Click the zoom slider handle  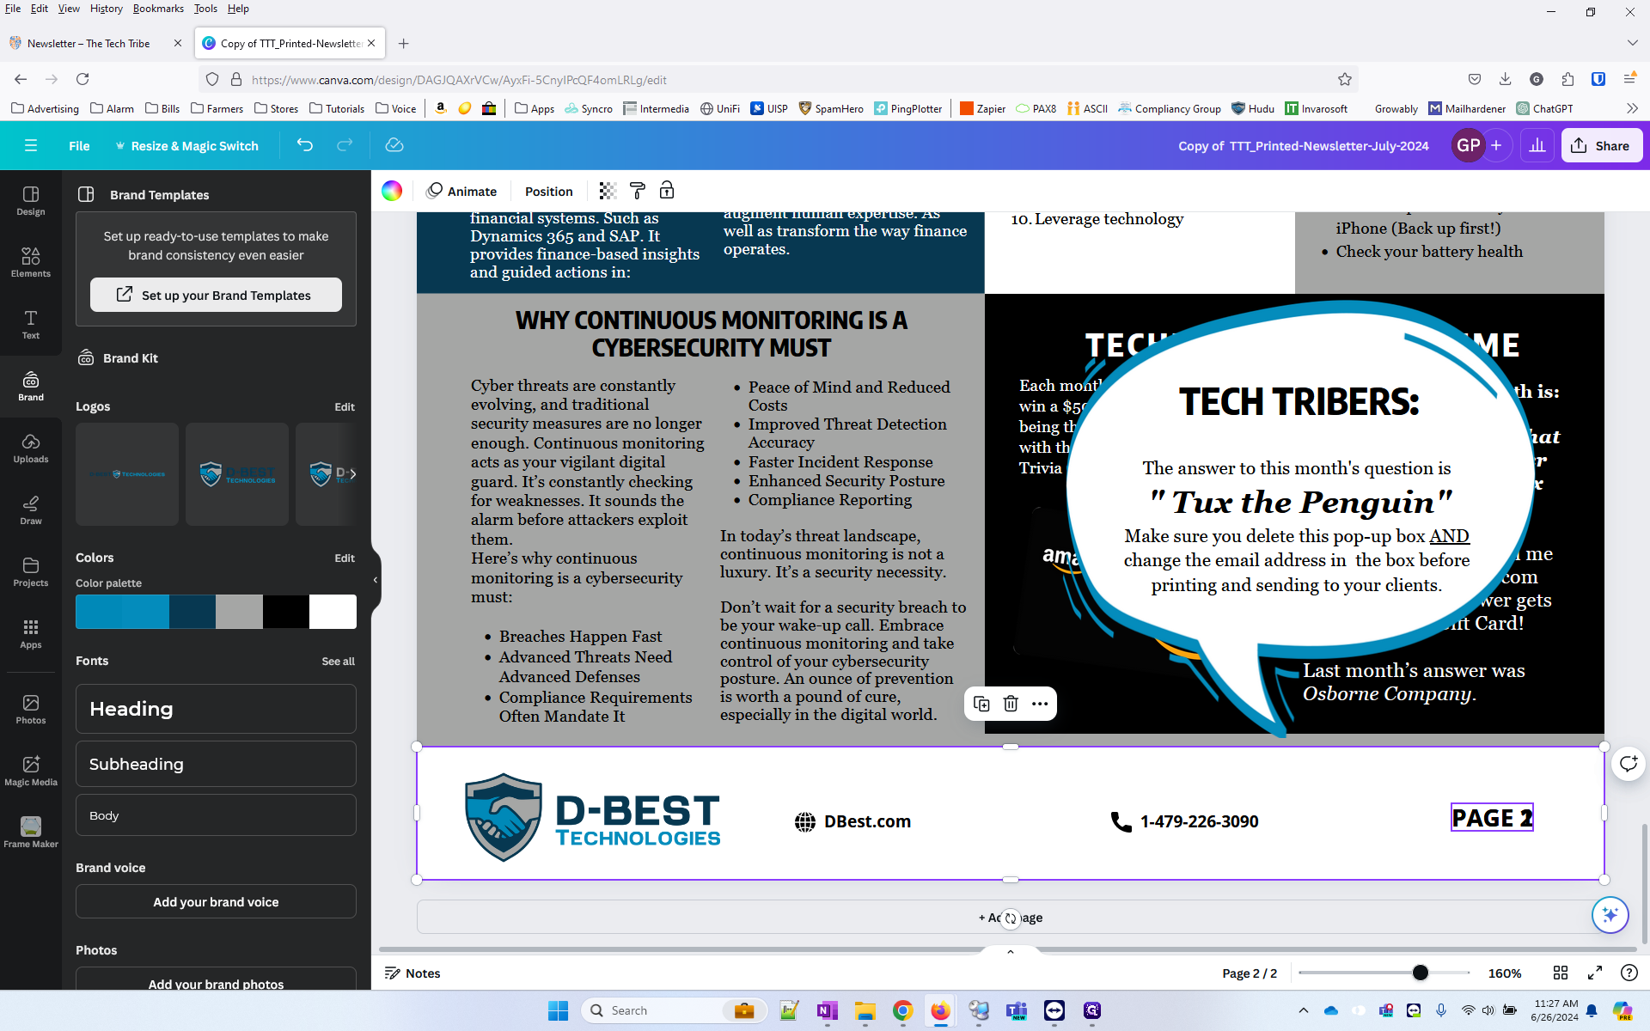tap(1421, 973)
